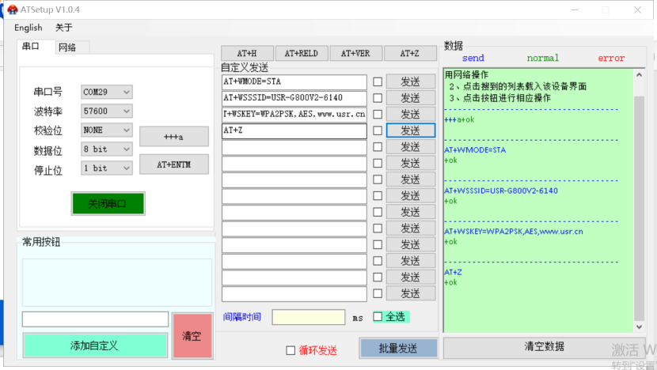The width and height of the screenshot is (657, 370).
Task: Open the COM29 serial port dropdown
Action: click(107, 92)
